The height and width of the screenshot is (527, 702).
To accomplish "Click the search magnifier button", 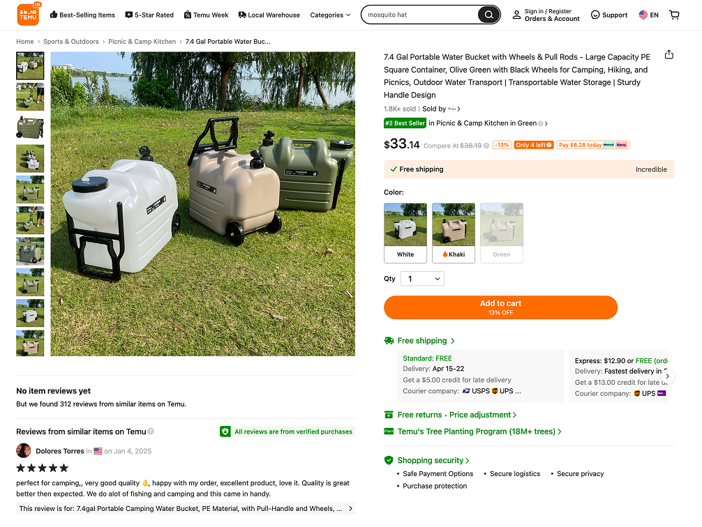I will [x=488, y=15].
